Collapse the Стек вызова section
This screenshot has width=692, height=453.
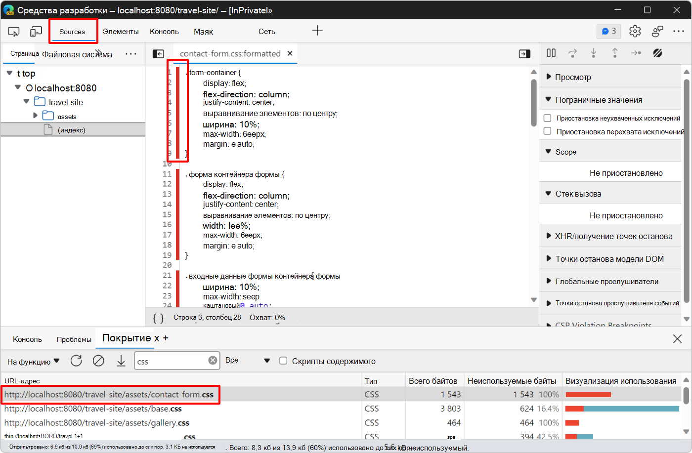pyautogui.click(x=548, y=193)
